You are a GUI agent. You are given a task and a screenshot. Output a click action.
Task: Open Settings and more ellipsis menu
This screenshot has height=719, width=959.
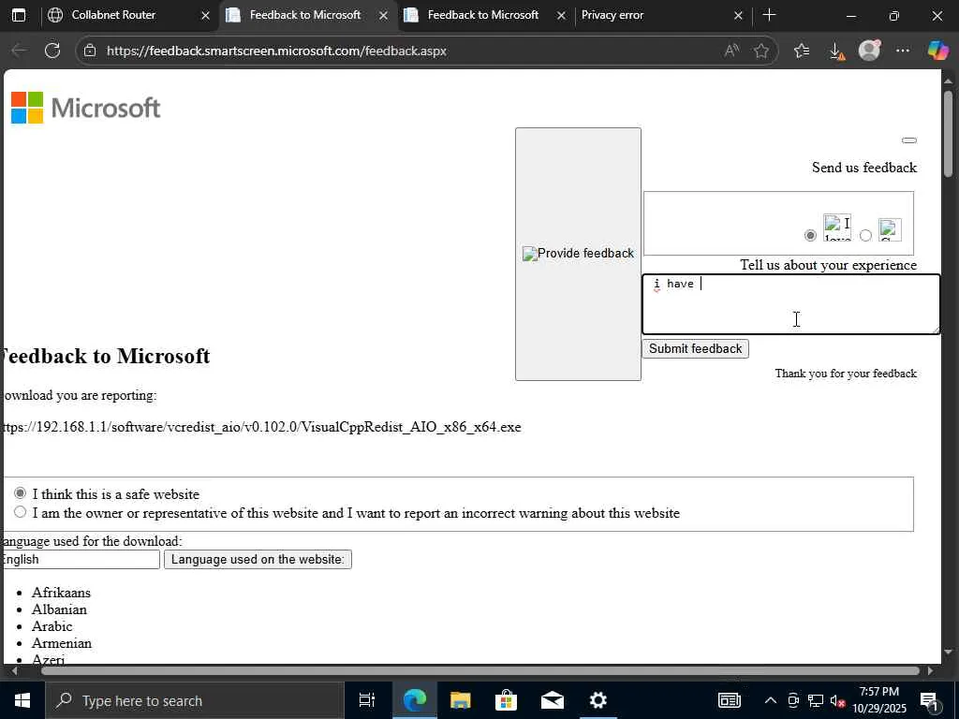click(x=903, y=51)
